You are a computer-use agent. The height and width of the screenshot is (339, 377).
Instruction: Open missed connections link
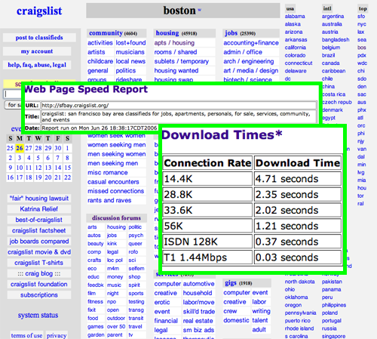(115, 191)
